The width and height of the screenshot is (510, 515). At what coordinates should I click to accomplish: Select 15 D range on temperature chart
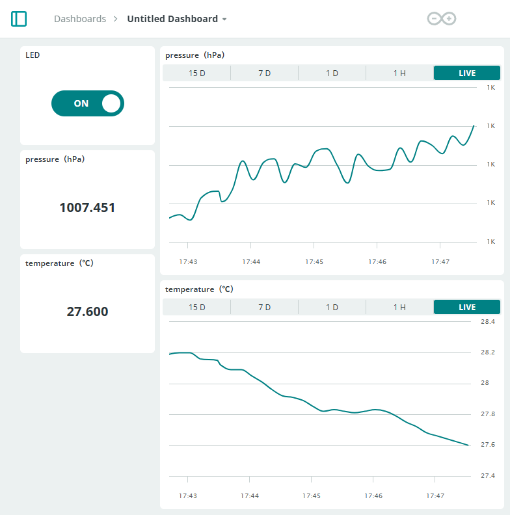point(196,307)
